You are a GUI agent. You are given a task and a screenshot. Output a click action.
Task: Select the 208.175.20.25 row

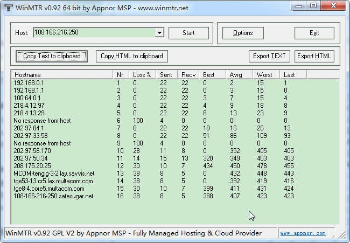pos(175,166)
